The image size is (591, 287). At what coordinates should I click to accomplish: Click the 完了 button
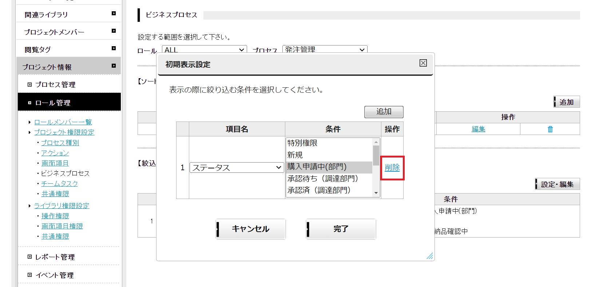(341, 229)
